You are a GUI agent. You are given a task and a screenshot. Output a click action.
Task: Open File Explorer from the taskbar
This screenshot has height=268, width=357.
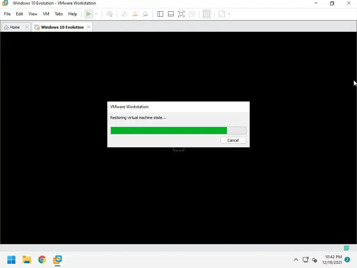[x=27, y=260]
